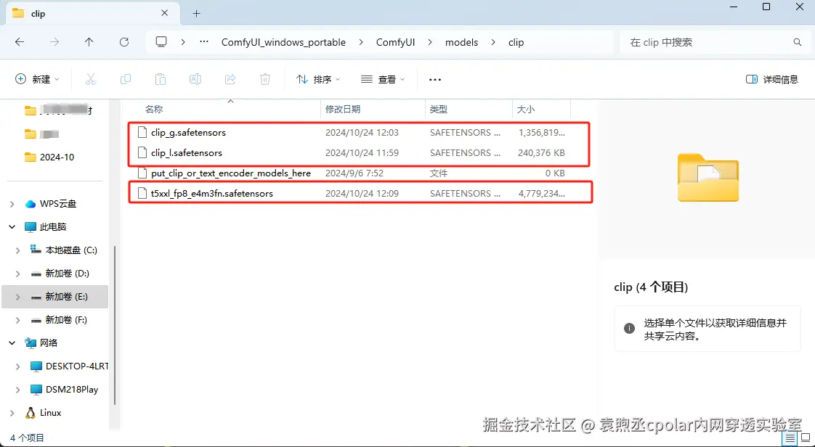Screen dimensions: 815x447
Task: Select 本地磁盘 (C:) in sidebar
Action: (x=72, y=250)
